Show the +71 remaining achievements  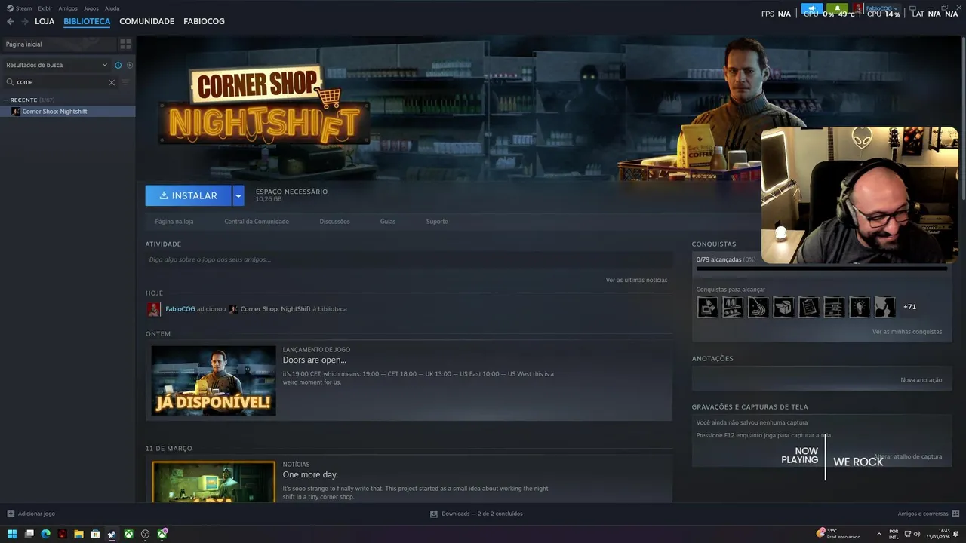coord(909,307)
